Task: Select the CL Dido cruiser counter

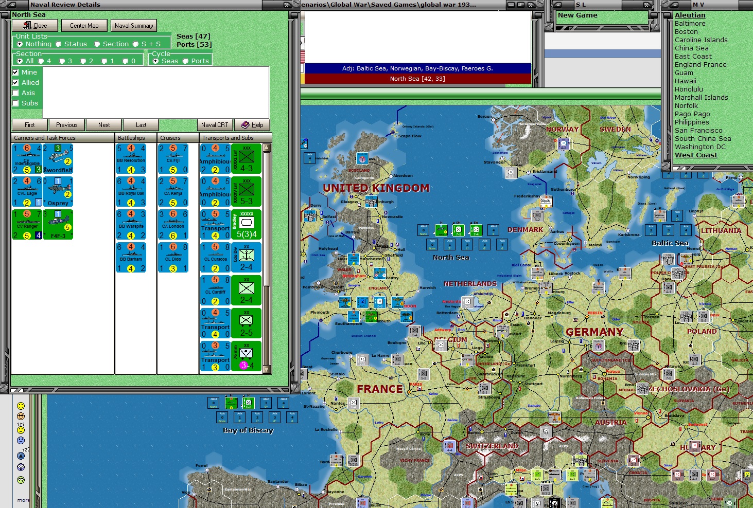Action: click(173, 258)
